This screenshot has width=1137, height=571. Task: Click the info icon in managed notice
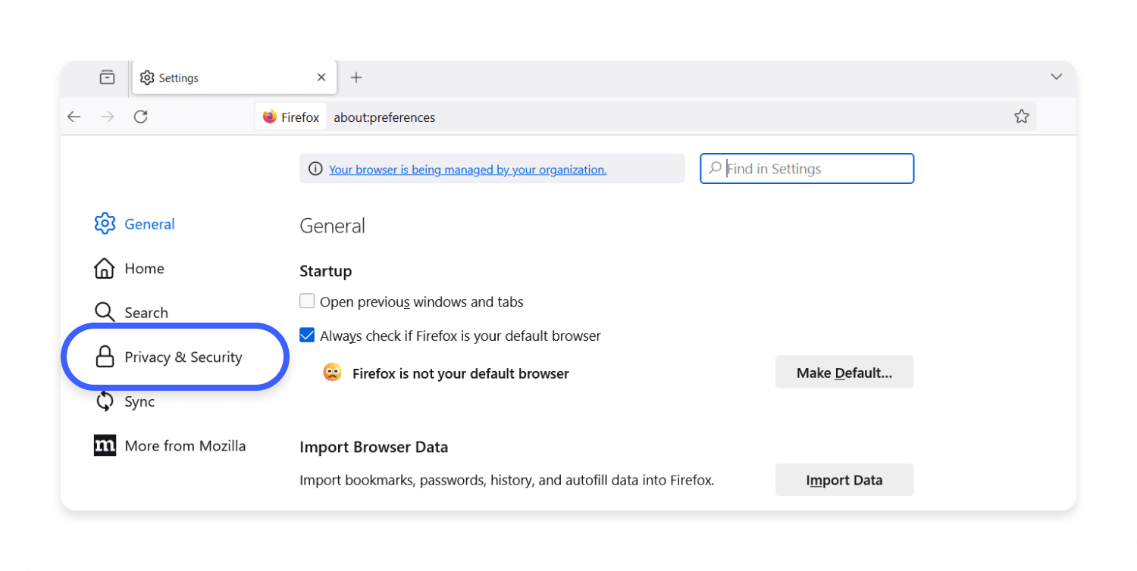click(x=315, y=169)
